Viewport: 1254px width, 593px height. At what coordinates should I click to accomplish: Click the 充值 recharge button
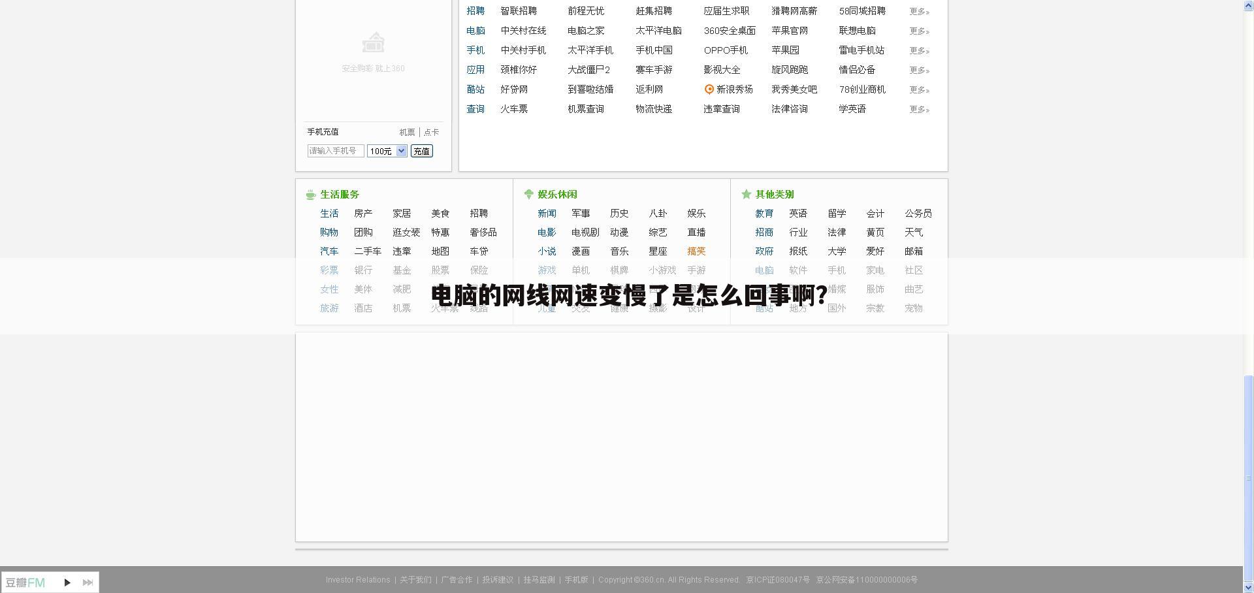tap(421, 151)
